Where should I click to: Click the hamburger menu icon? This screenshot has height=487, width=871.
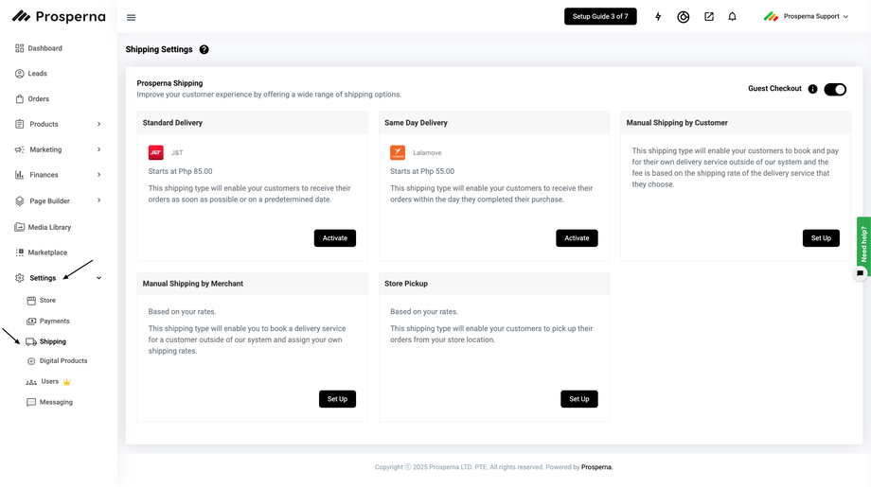tap(131, 17)
